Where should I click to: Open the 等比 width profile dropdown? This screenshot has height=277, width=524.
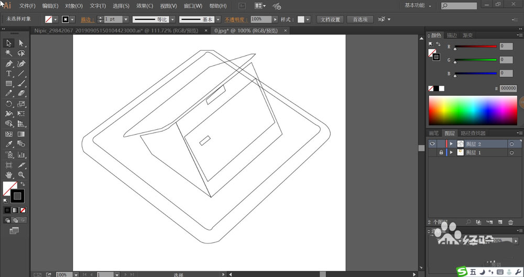pos(172,19)
